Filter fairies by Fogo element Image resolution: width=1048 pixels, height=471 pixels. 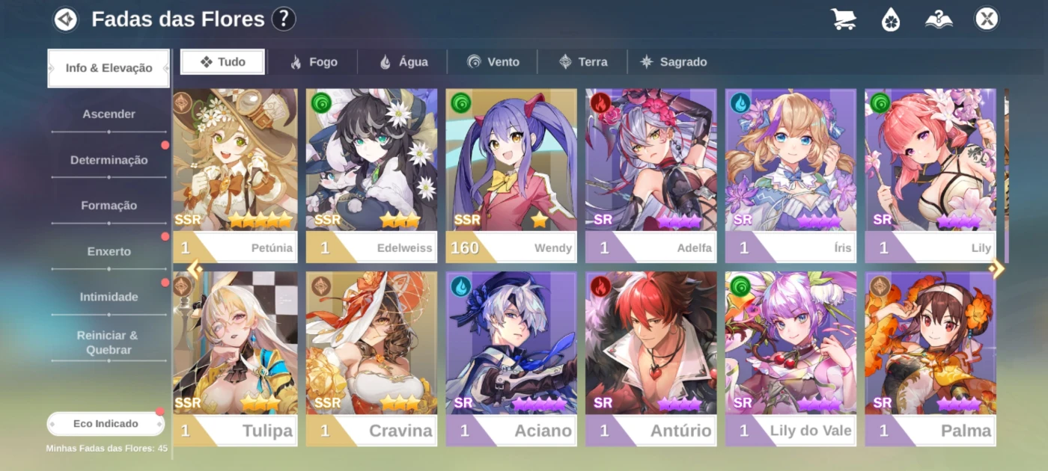[x=313, y=62]
